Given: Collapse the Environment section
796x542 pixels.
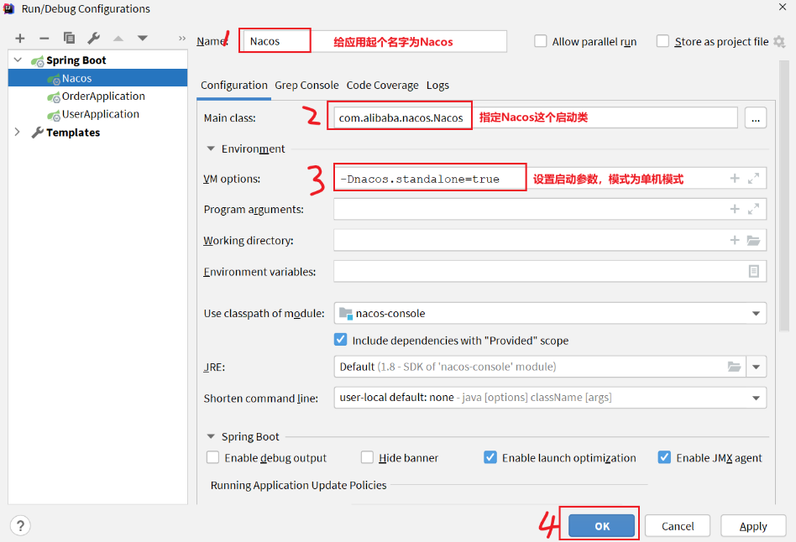Looking at the screenshot, I should (211, 149).
